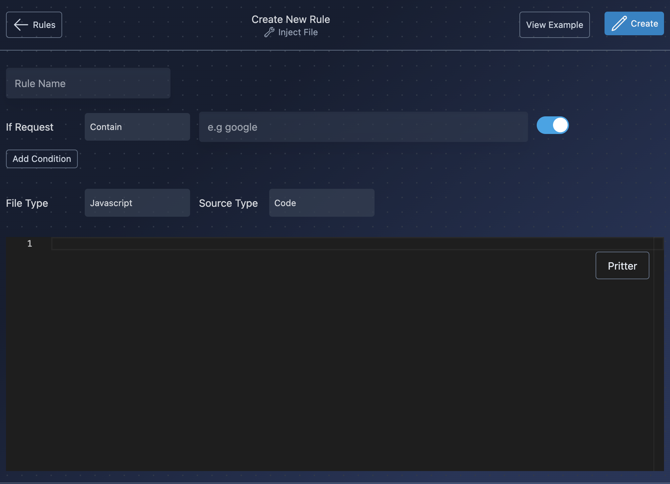Click the Inject File wrench icon
This screenshot has height=484, width=670.
pyautogui.click(x=269, y=31)
